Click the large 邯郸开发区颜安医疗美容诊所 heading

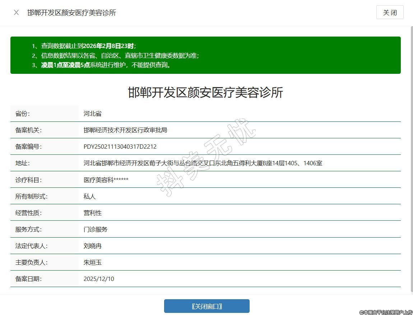pyautogui.click(x=205, y=92)
